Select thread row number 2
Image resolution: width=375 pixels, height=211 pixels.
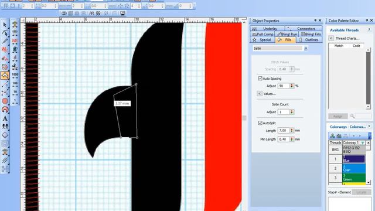coord(335,168)
